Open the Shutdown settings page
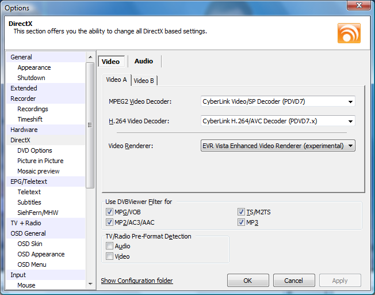375x295 pixels. pyautogui.click(x=45, y=78)
